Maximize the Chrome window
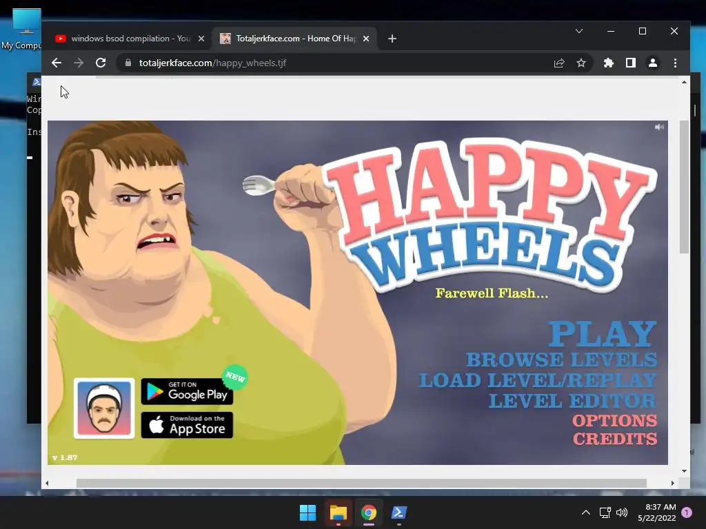706x529 pixels. coord(643,31)
